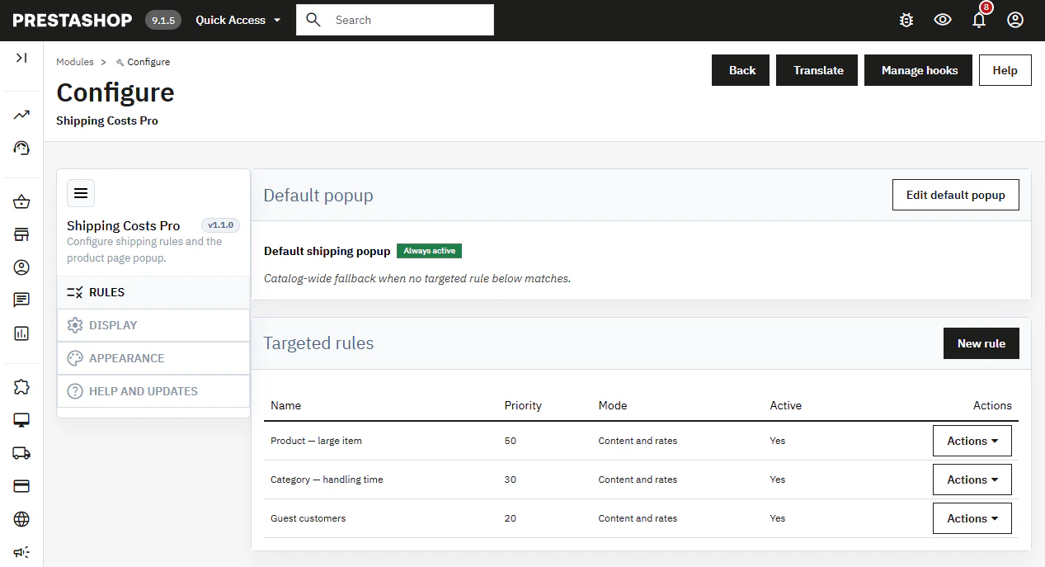1045x567 pixels.
Task: Open Orders via the basket icon
Action: (x=21, y=201)
